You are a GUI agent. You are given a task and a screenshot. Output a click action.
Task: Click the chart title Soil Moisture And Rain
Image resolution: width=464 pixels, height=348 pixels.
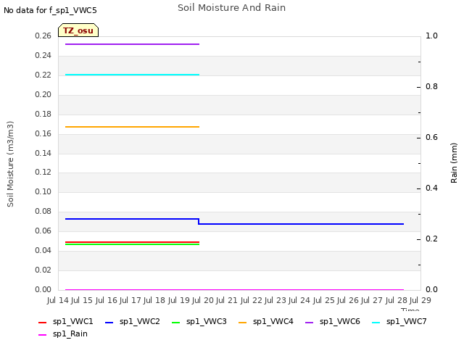pos(232,8)
